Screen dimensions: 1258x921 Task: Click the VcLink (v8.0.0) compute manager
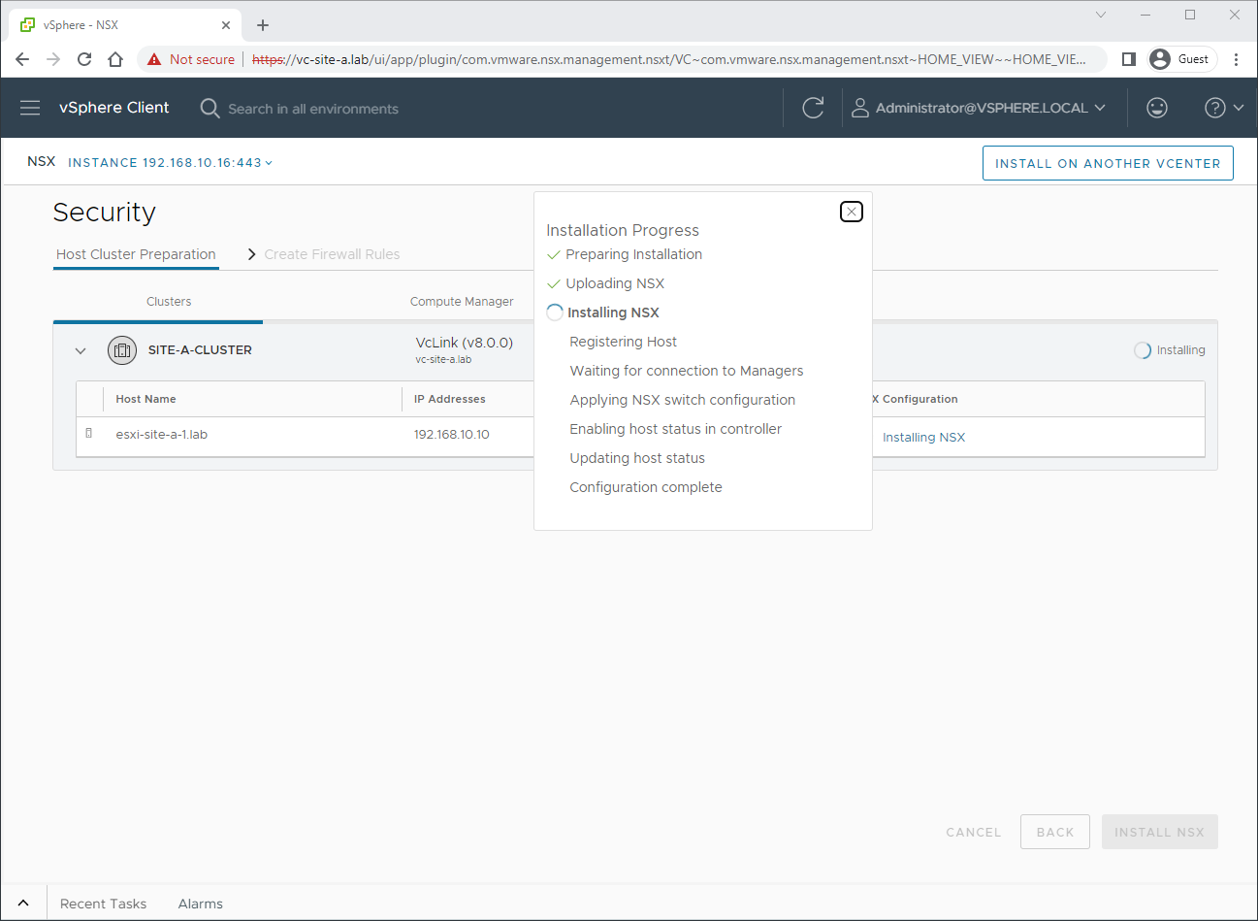point(464,343)
